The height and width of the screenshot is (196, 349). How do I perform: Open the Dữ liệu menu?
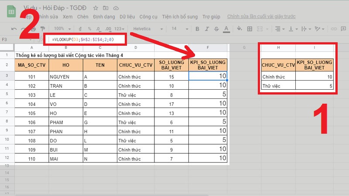point(127,17)
